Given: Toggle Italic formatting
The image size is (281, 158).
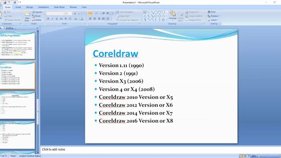Looking at the screenshot, I should (x=52, y=18).
